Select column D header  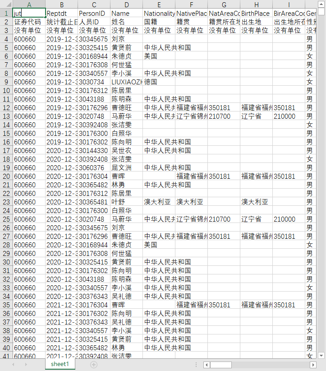[x=126, y=5]
